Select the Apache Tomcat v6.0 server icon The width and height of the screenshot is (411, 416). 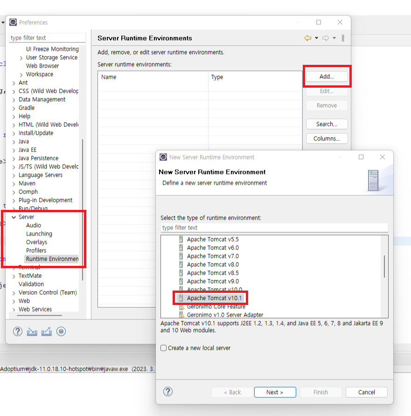click(181, 248)
